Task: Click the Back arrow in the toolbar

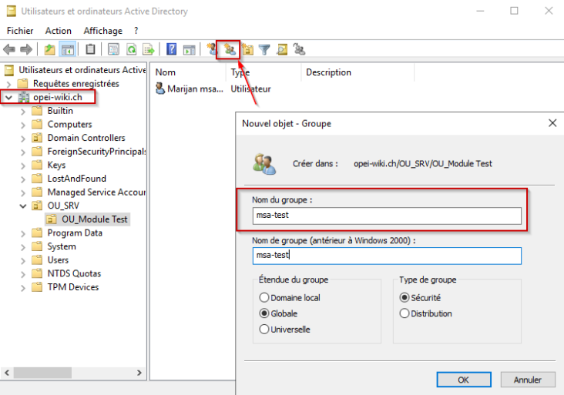Action: [x=9, y=49]
